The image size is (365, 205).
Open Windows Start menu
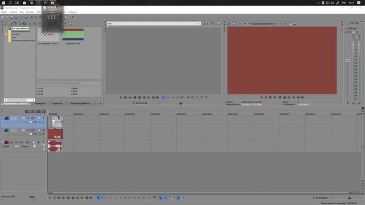3,3
